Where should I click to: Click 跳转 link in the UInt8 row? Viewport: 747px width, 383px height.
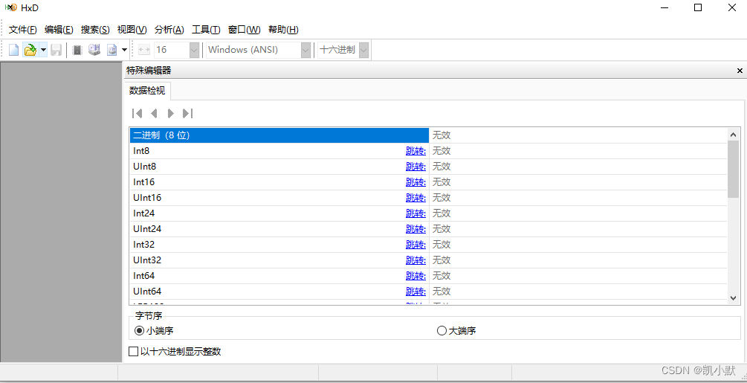point(416,167)
